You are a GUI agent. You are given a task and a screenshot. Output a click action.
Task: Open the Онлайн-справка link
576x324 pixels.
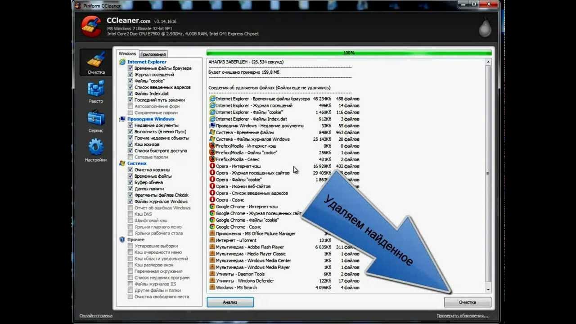(x=96, y=316)
